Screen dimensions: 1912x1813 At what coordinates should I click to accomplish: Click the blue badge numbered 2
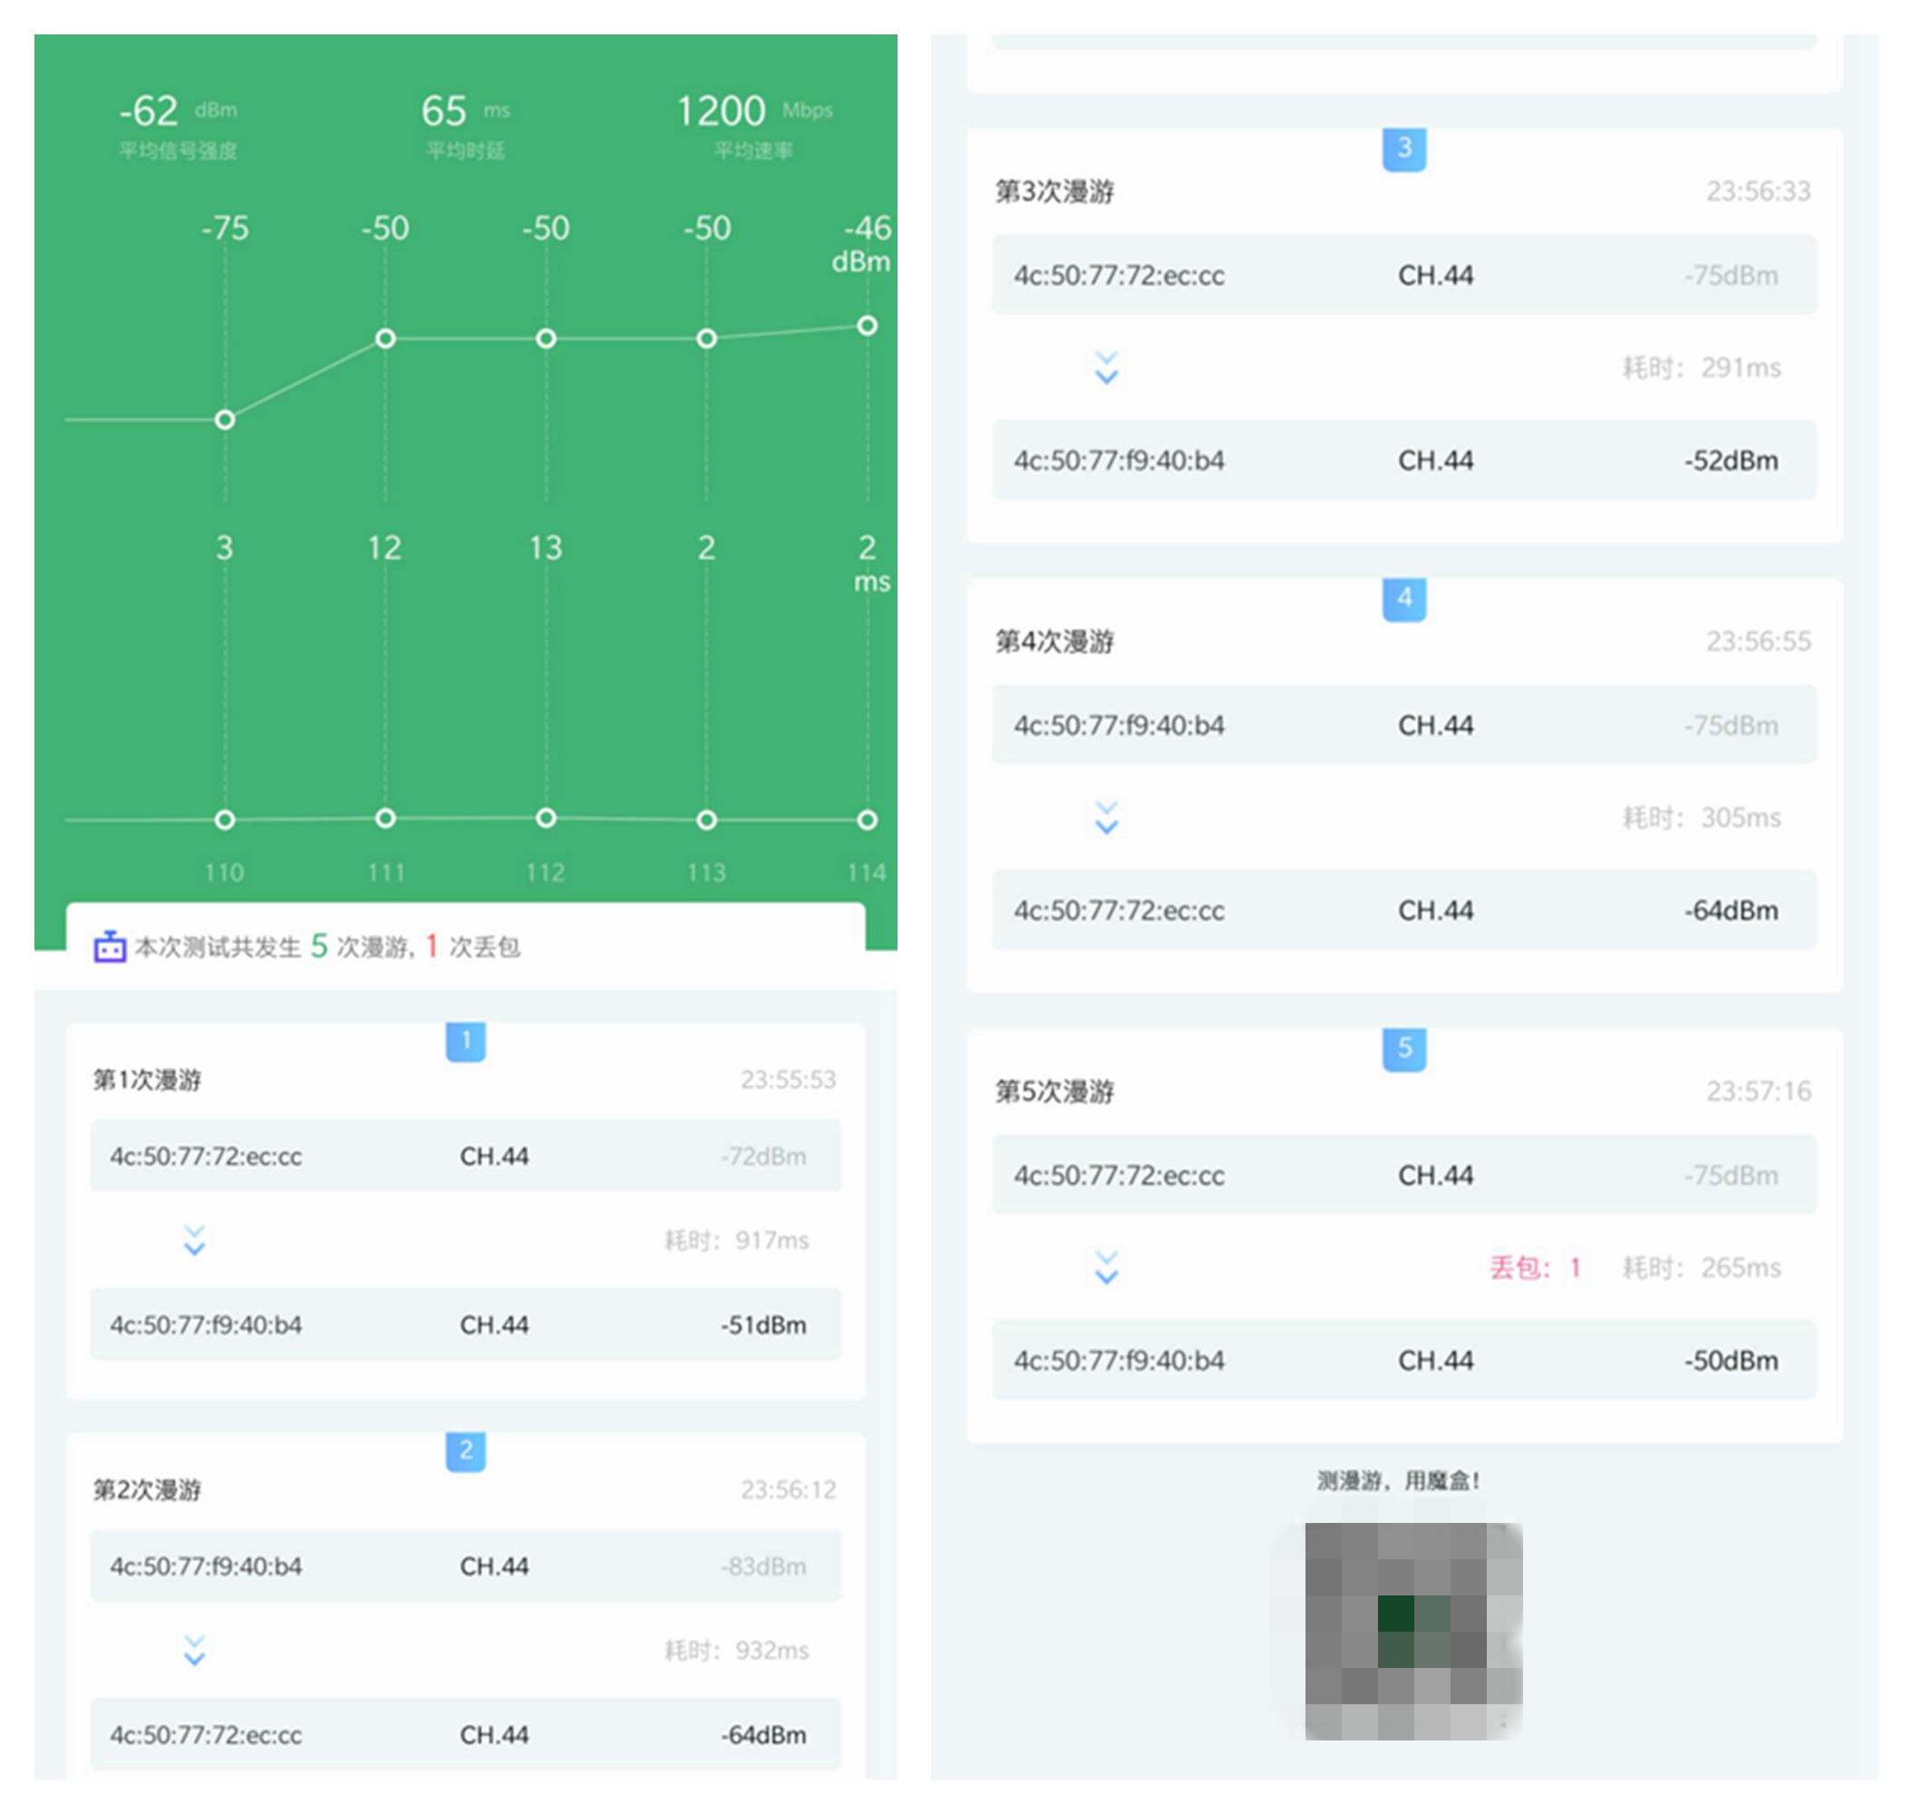(465, 1450)
